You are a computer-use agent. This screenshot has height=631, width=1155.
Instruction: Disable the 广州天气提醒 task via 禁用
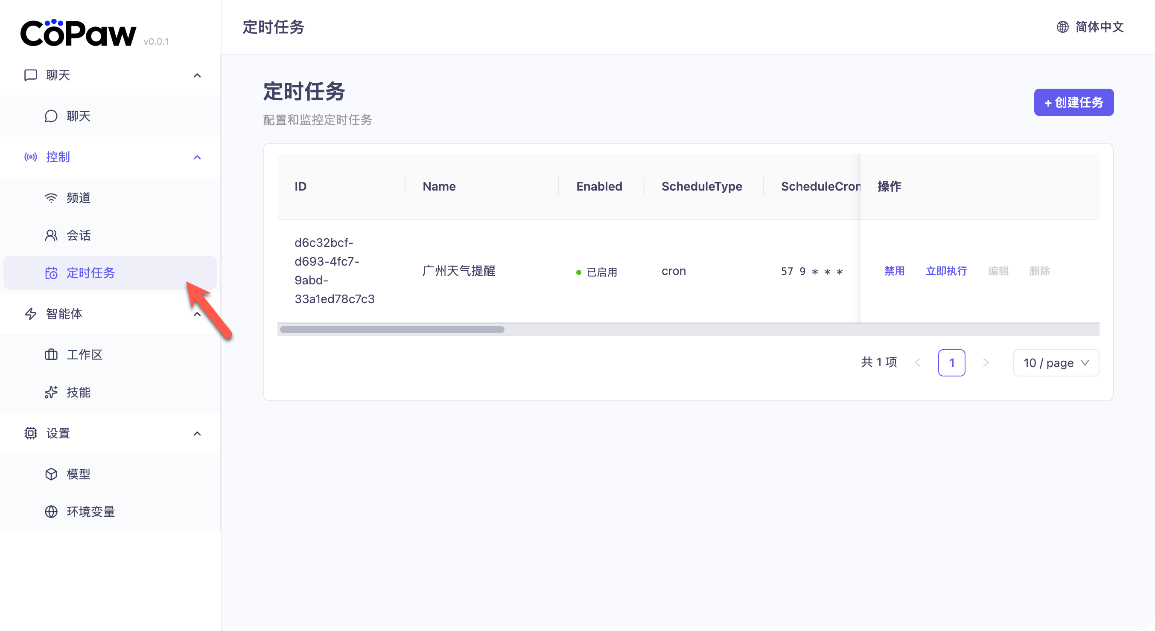[x=894, y=271]
